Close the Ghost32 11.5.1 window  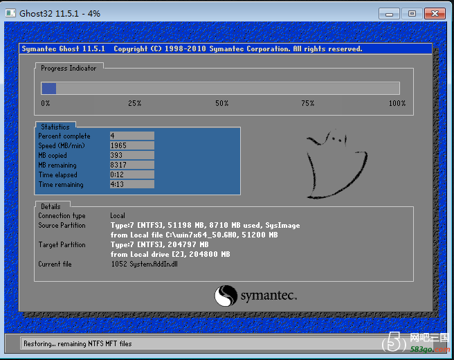pyautogui.click(x=435, y=14)
